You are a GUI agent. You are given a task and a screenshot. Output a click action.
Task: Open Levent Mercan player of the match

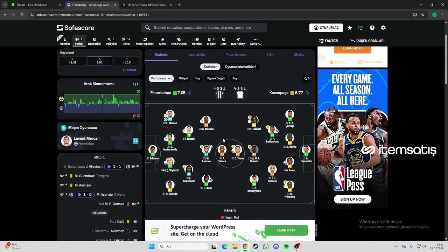click(x=99, y=141)
